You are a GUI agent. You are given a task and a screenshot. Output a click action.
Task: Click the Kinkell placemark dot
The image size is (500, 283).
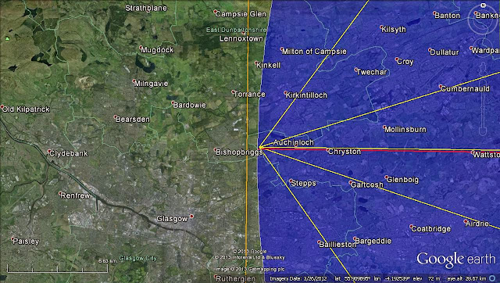(256, 63)
